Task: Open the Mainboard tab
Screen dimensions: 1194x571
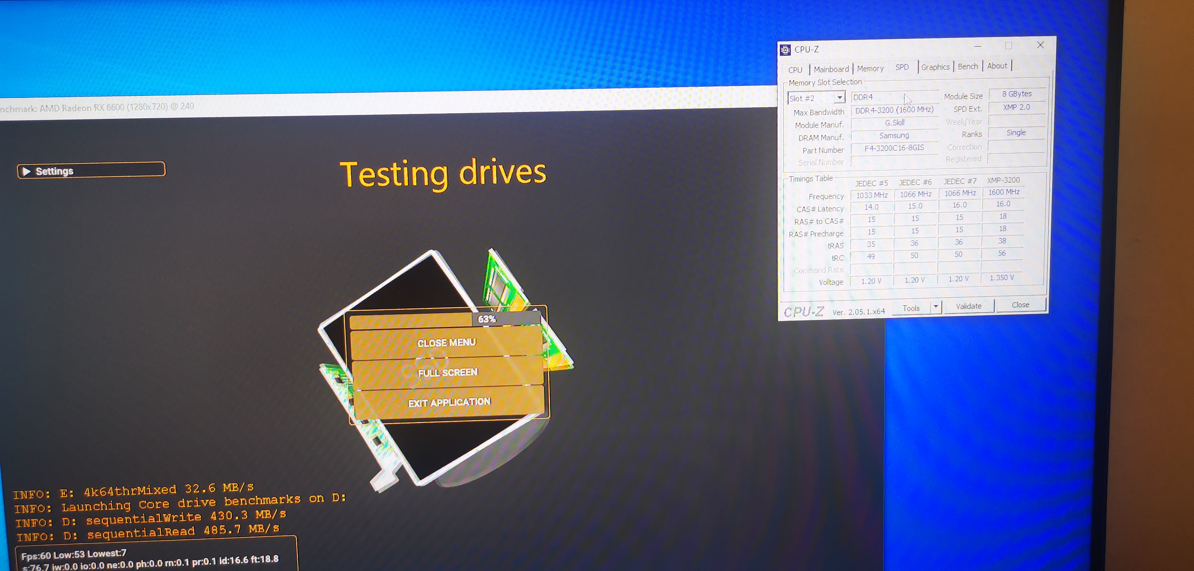Action: tap(831, 69)
